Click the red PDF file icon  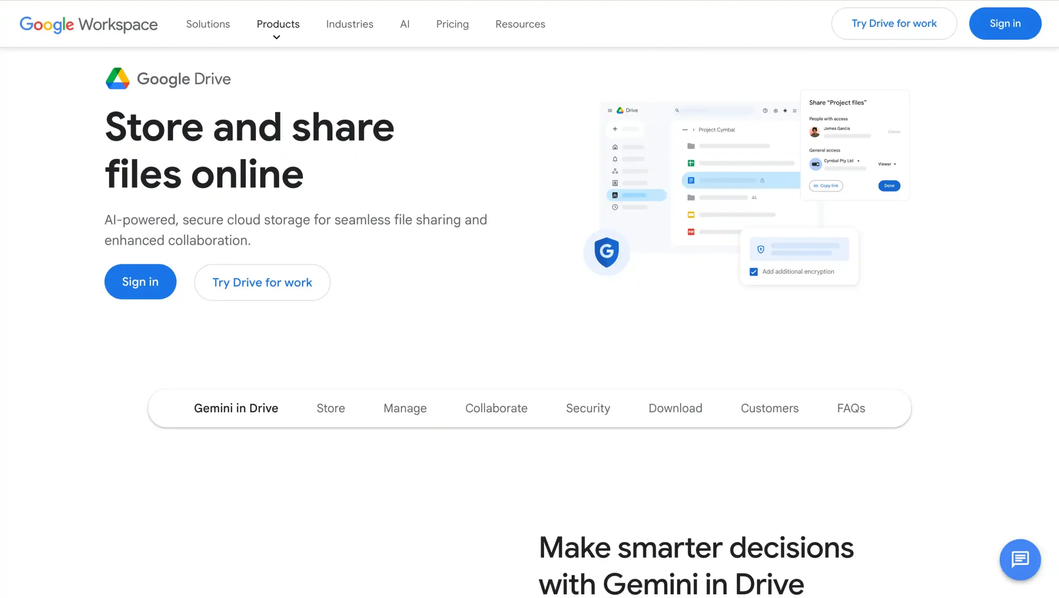tap(691, 232)
